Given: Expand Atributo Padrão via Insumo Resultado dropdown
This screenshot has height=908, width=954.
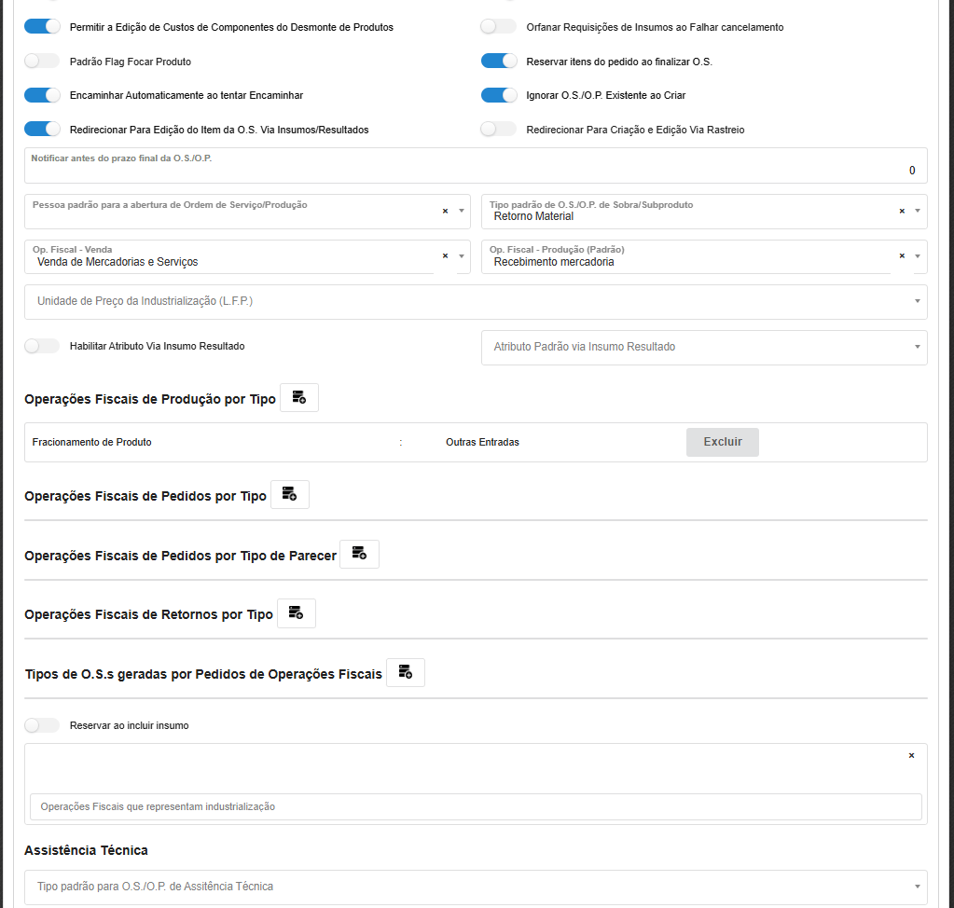Looking at the screenshot, I should [x=704, y=347].
